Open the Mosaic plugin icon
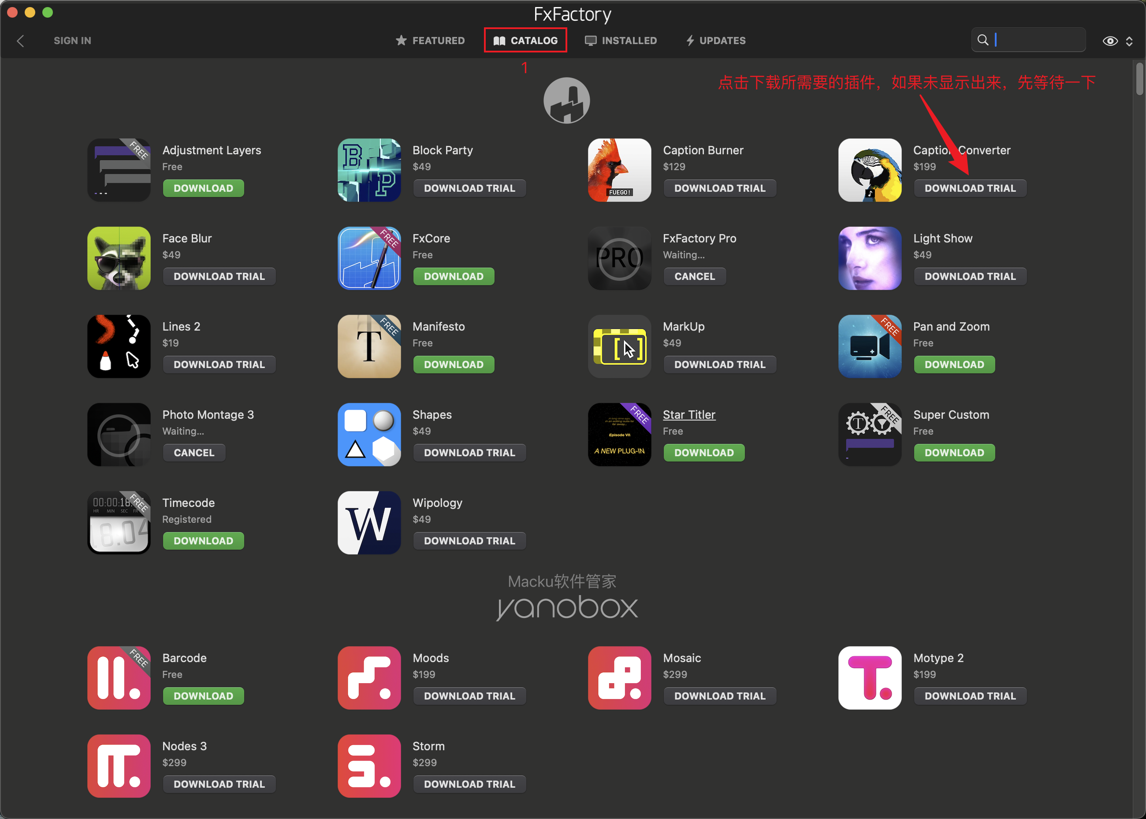 point(620,678)
